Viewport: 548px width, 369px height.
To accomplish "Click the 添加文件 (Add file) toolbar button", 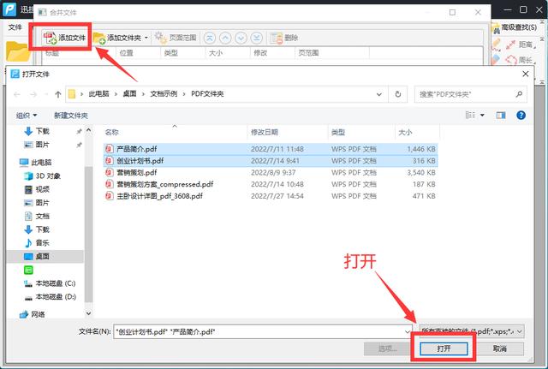I will pos(64,38).
